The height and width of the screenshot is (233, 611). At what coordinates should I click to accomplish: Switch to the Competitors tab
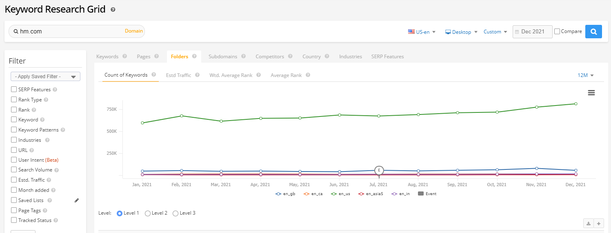269,57
